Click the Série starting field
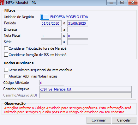This screenshot has height=125, width=138. (x=51, y=42)
